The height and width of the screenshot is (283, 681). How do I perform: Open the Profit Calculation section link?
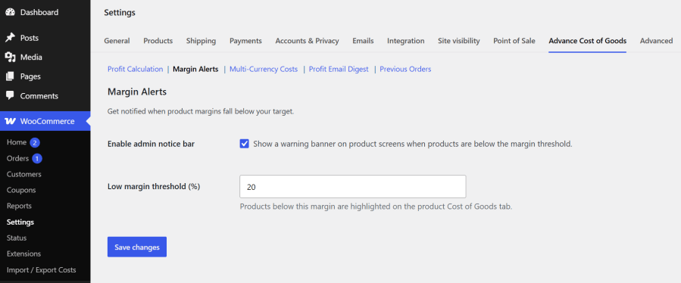click(x=135, y=69)
